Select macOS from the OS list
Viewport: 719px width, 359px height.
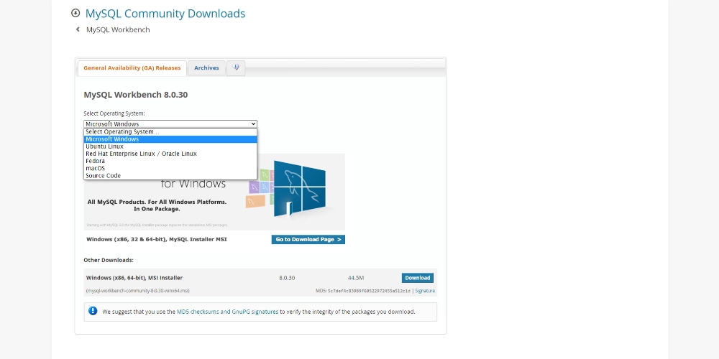pos(170,169)
